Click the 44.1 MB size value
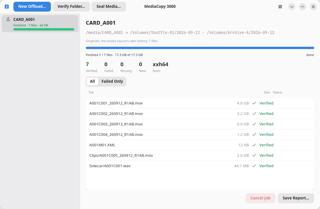 coord(241,166)
